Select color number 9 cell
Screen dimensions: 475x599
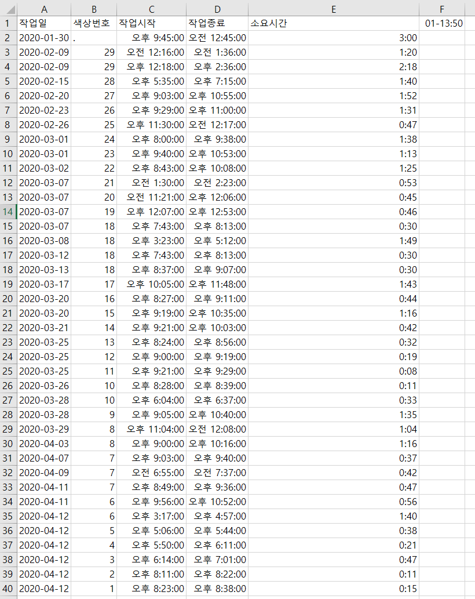coord(94,415)
